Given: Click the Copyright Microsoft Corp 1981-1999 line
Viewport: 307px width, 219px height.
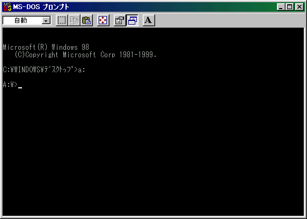Looking at the screenshot, I should click(x=85, y=55).
